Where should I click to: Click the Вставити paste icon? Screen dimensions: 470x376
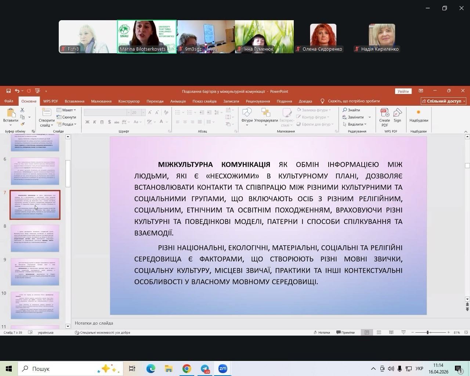pyautogui.click(x=10, y=113)
